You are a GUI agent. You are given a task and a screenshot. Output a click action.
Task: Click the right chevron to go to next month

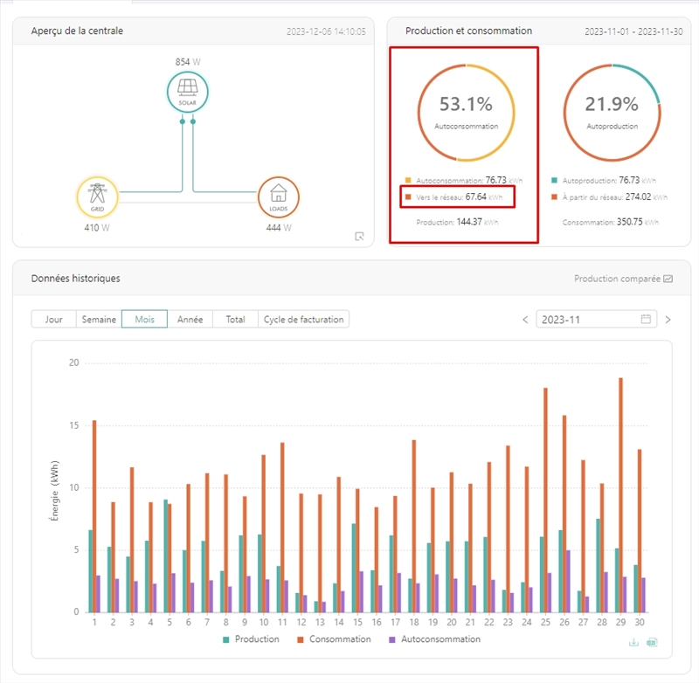click(x=668, y=319)
